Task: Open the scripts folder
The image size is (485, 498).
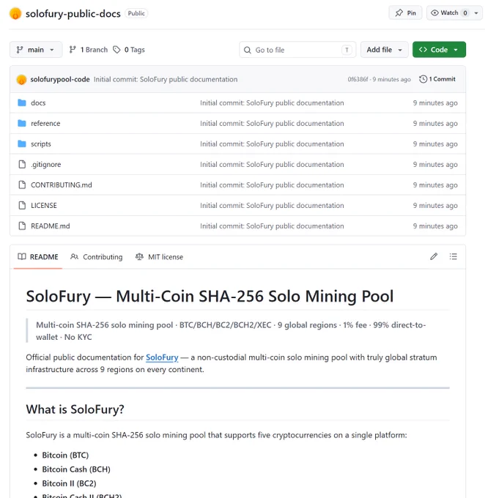Action: point(41,144)
